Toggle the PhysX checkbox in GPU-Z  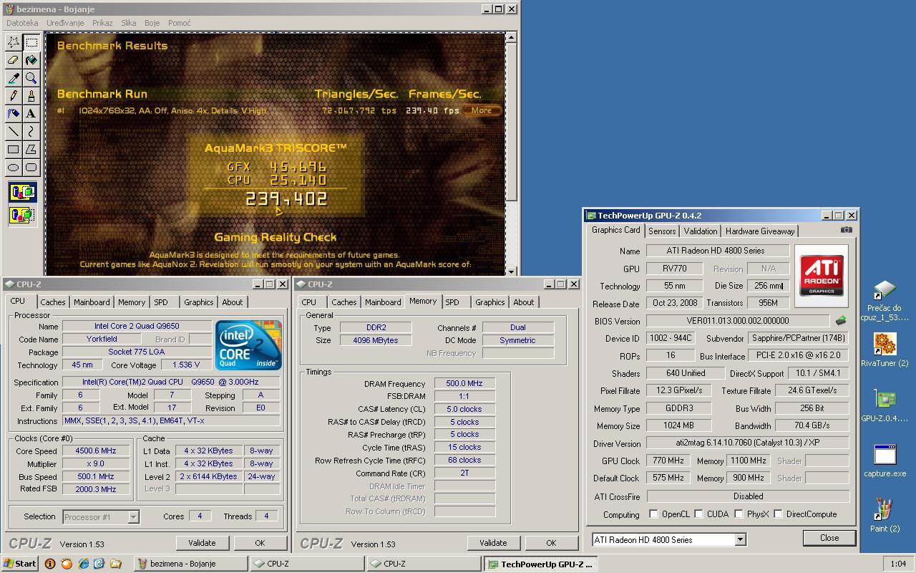[739, 514]
